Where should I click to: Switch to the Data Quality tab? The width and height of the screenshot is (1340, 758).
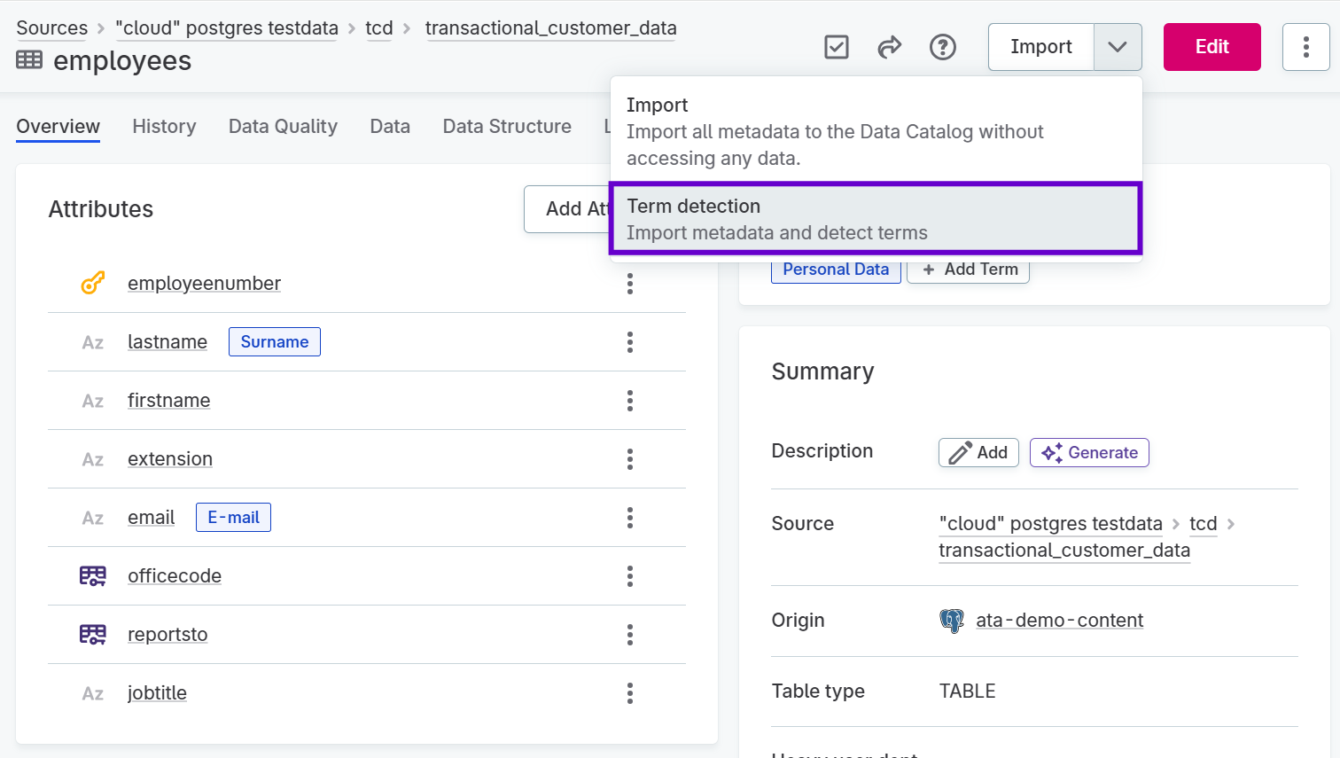coord(283,126)
